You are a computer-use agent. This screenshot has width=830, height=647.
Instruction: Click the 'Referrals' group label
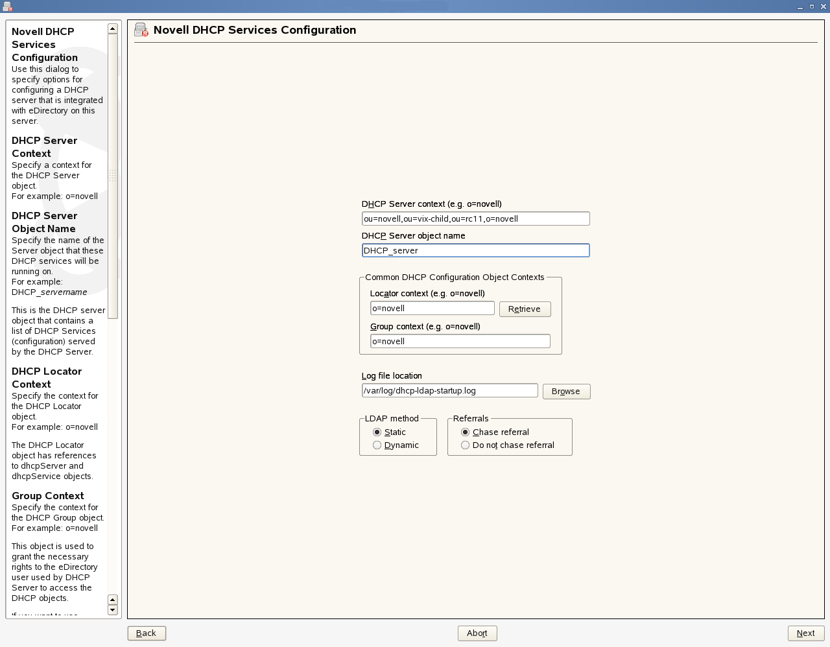471,419
